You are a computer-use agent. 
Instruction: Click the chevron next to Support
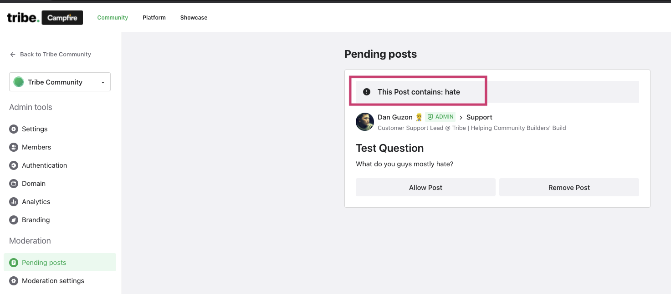pos(461,118)
